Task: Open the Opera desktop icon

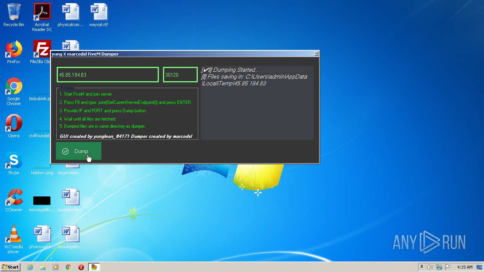Action: tap(14, 126)
